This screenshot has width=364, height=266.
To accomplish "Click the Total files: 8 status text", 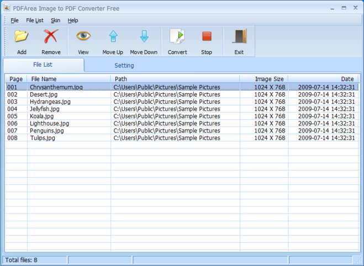I will pos(21,260).
